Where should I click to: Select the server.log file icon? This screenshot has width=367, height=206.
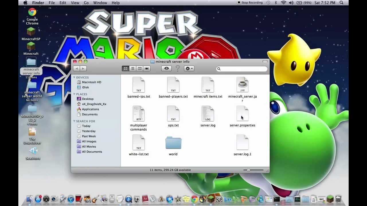click(208, 114)
